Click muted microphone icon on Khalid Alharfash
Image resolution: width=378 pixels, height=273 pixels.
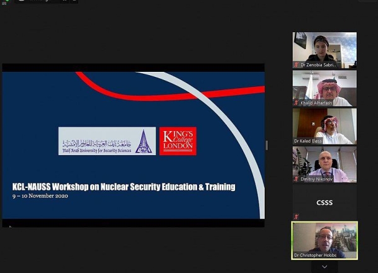(x=296, y=103)
